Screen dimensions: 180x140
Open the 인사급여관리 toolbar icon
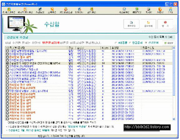coord(9,11)
